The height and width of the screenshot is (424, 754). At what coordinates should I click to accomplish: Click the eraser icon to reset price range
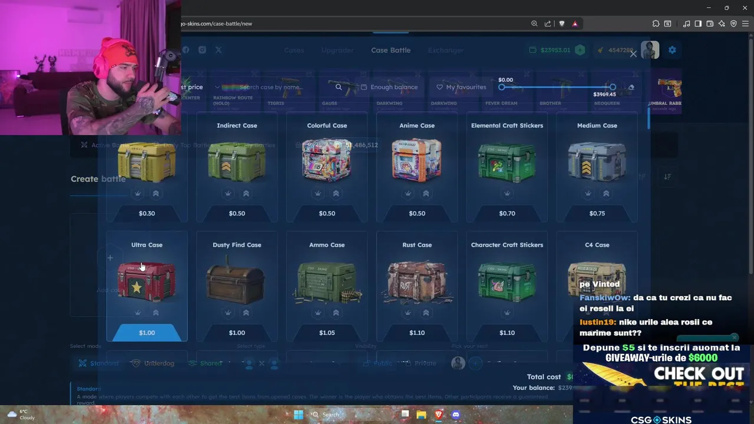tap(631, 87)
